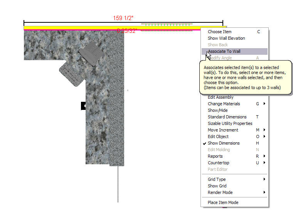Open Change Materials submenu
The image size is (293, 214).
tap(234, 104)
